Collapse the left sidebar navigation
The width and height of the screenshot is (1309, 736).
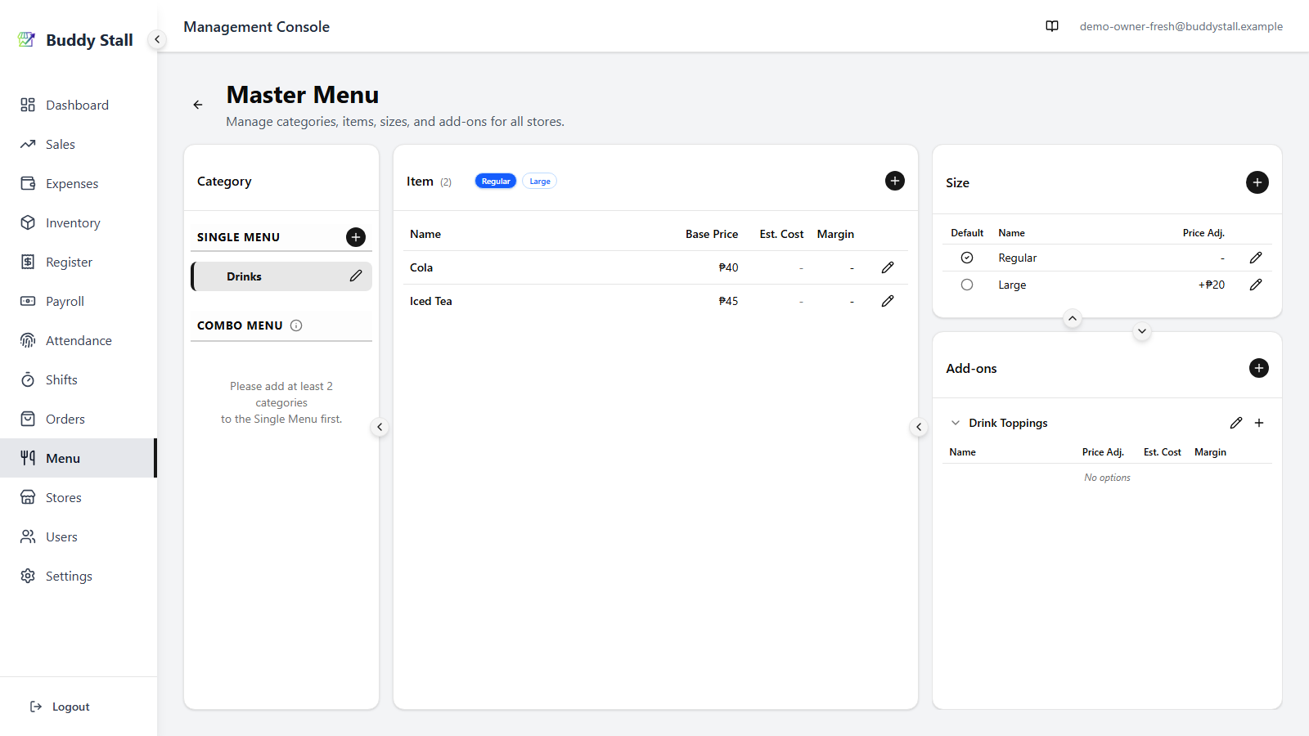click(157, 39)
